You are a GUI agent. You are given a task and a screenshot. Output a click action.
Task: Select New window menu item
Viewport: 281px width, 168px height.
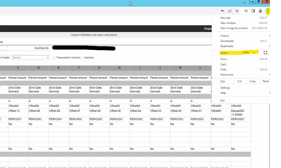tap(241, 23)
